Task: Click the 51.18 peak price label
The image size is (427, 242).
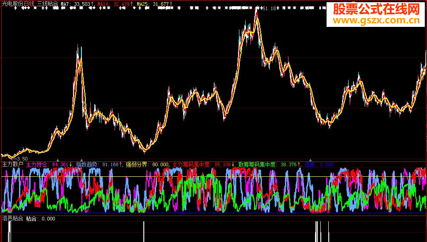Action: [269, 9]
